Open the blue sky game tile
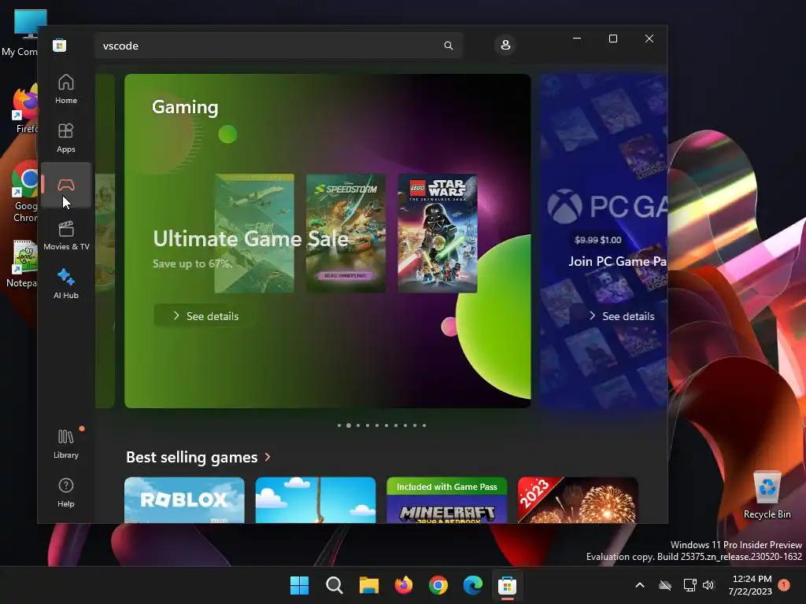Image resolution: width=806 pixels, height=604 pixels. (316, 500)
